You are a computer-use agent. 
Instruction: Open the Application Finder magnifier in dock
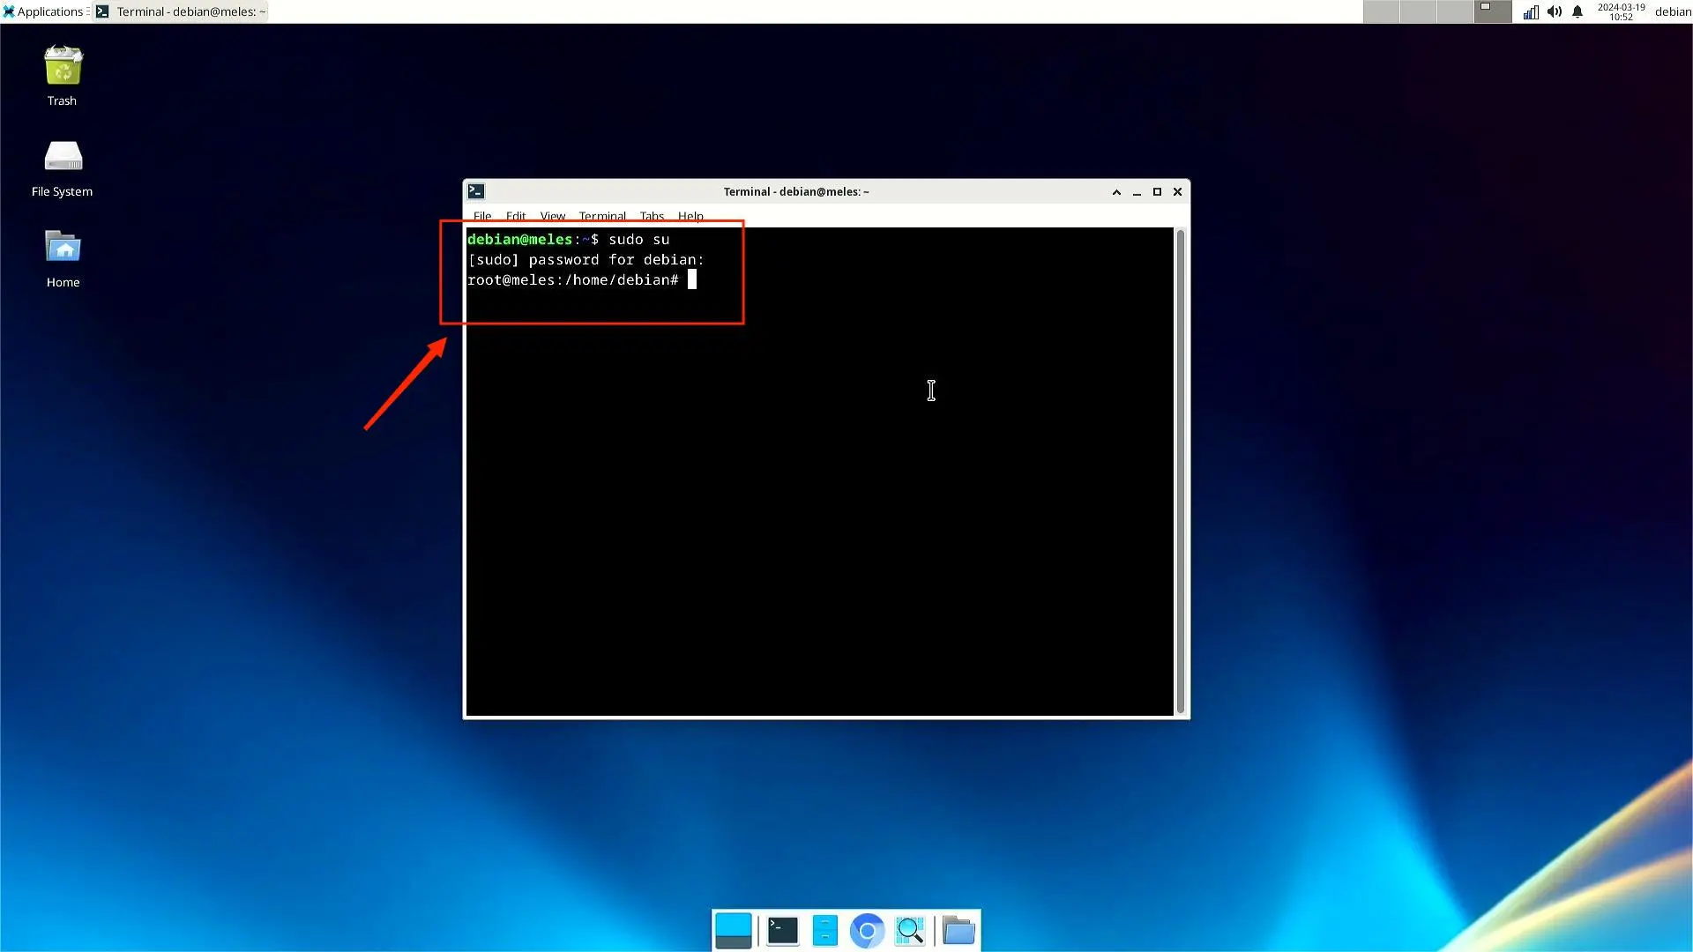[910, 931]
